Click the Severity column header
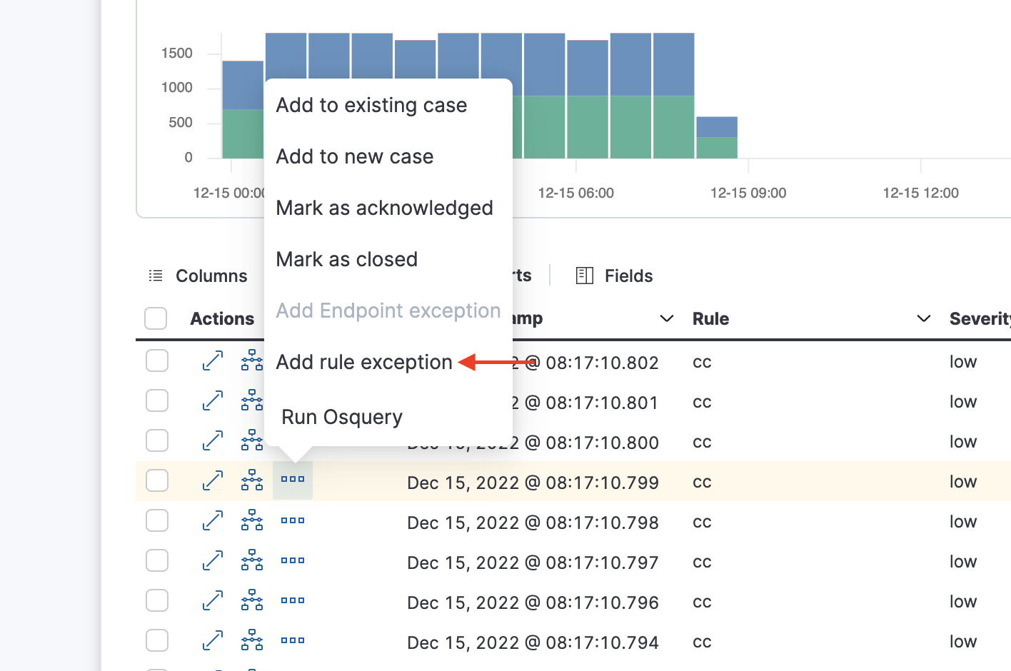 coord(979,318)
